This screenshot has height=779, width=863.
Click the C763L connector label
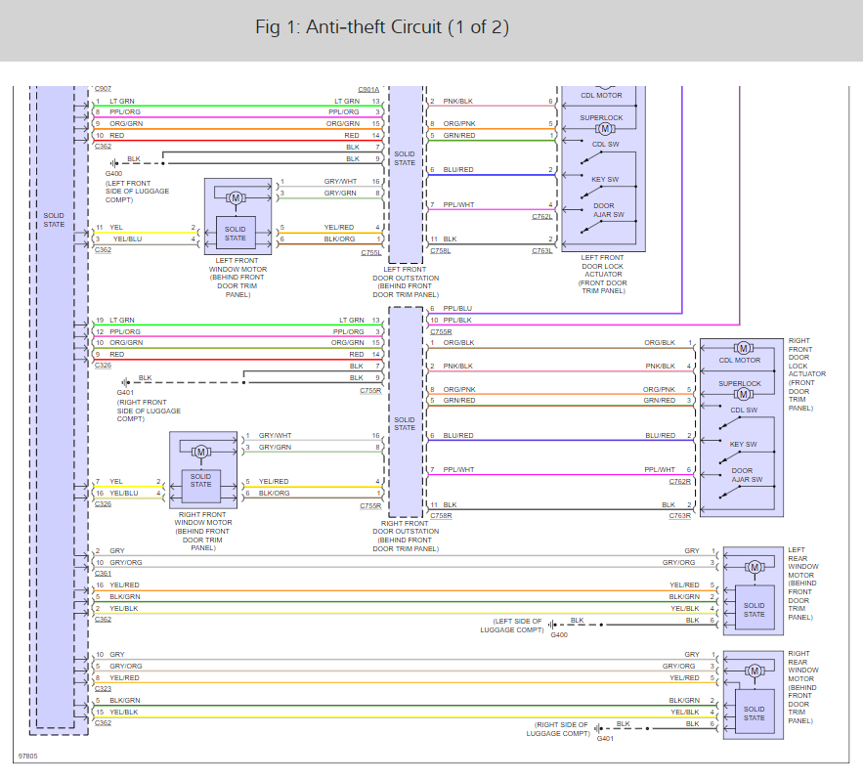(542, 251)
